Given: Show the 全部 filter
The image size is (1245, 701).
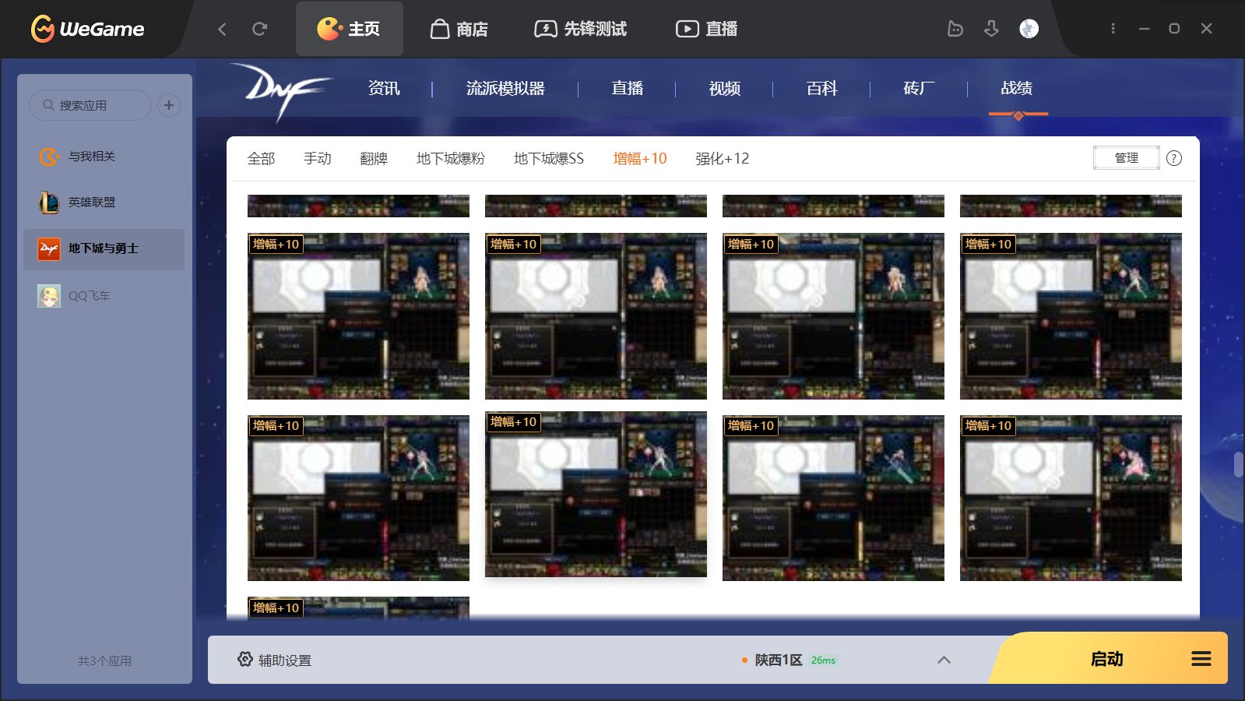Looking at the screenshot, I should click(x=262, y=159).
